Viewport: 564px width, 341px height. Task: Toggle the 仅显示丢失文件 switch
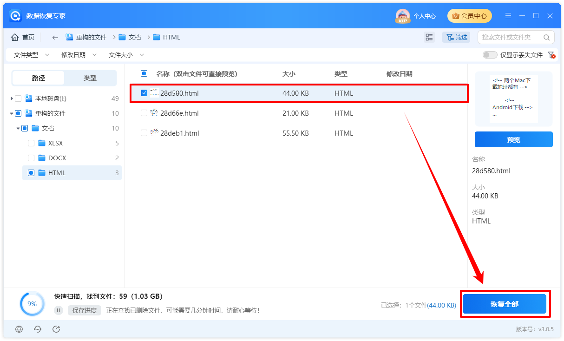[490, 55]
